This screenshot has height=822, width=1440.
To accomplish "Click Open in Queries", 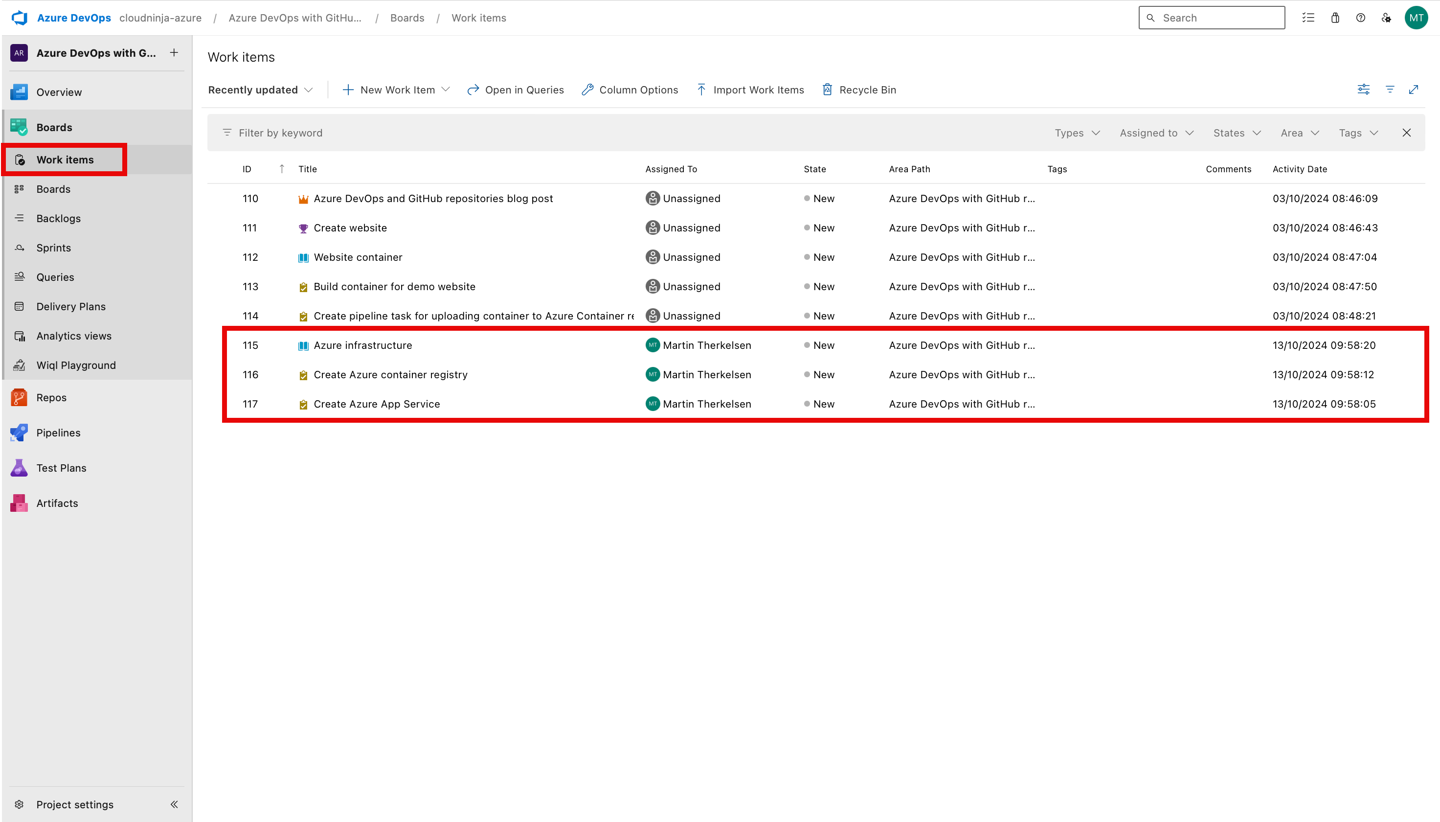I will coord(516,90).
